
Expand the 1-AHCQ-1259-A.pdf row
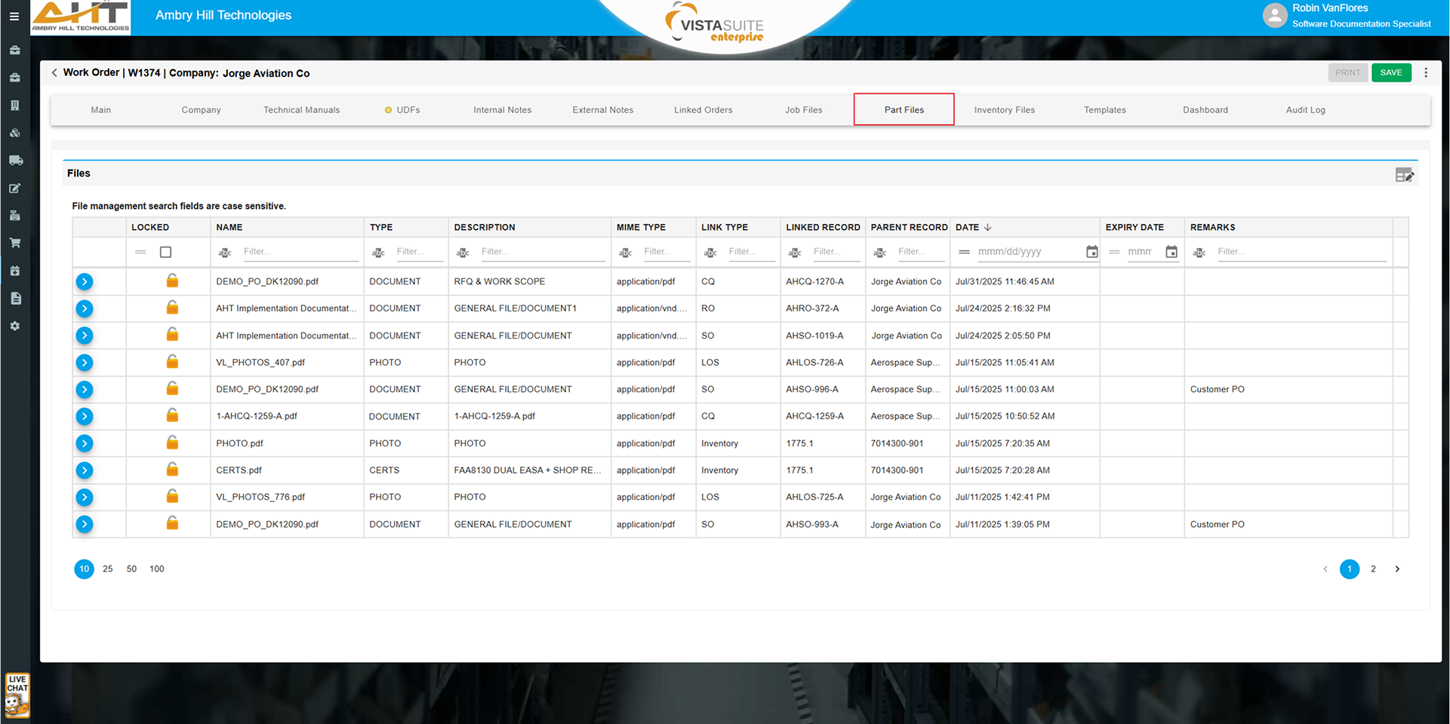coord(85,416)
